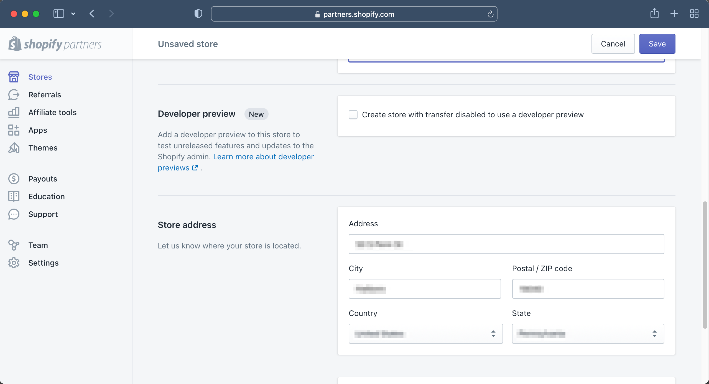Open Apps in the sidebar
The width and height of the screenshot is (709, 384).
pos(38,130)
